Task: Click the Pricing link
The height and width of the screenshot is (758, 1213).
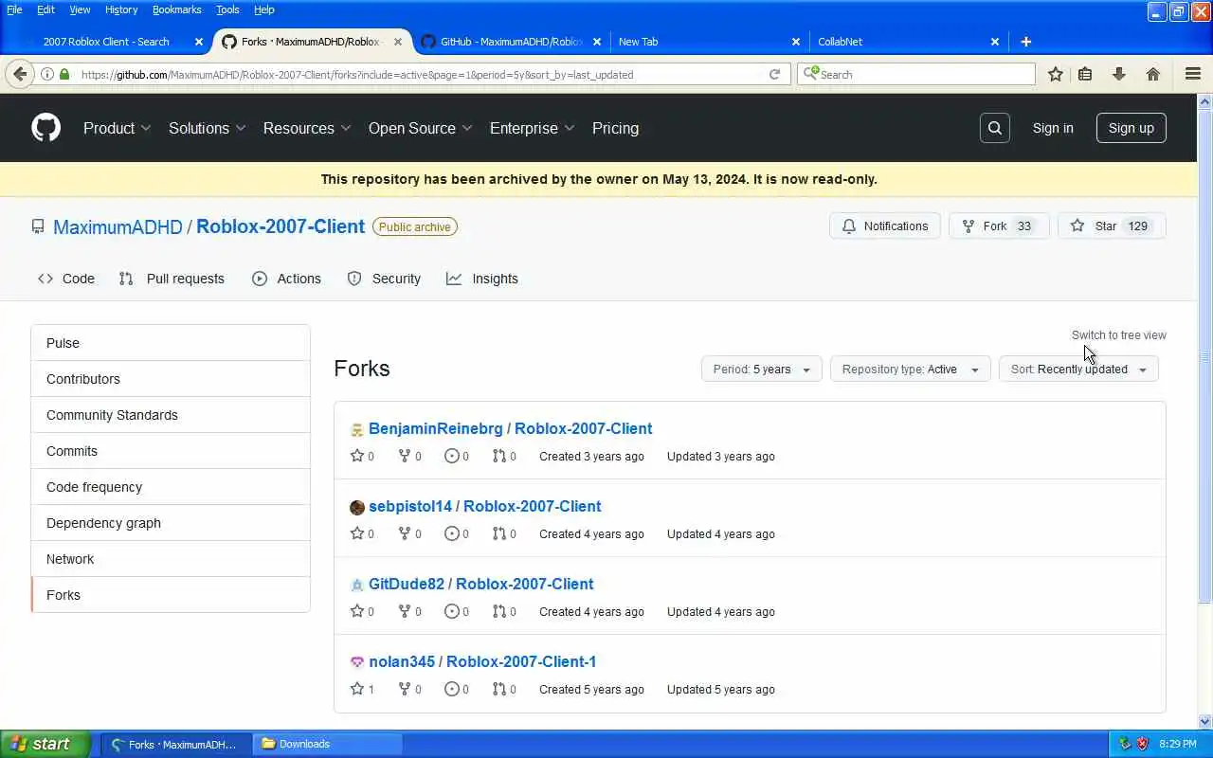Action: [x=615, y=128]
